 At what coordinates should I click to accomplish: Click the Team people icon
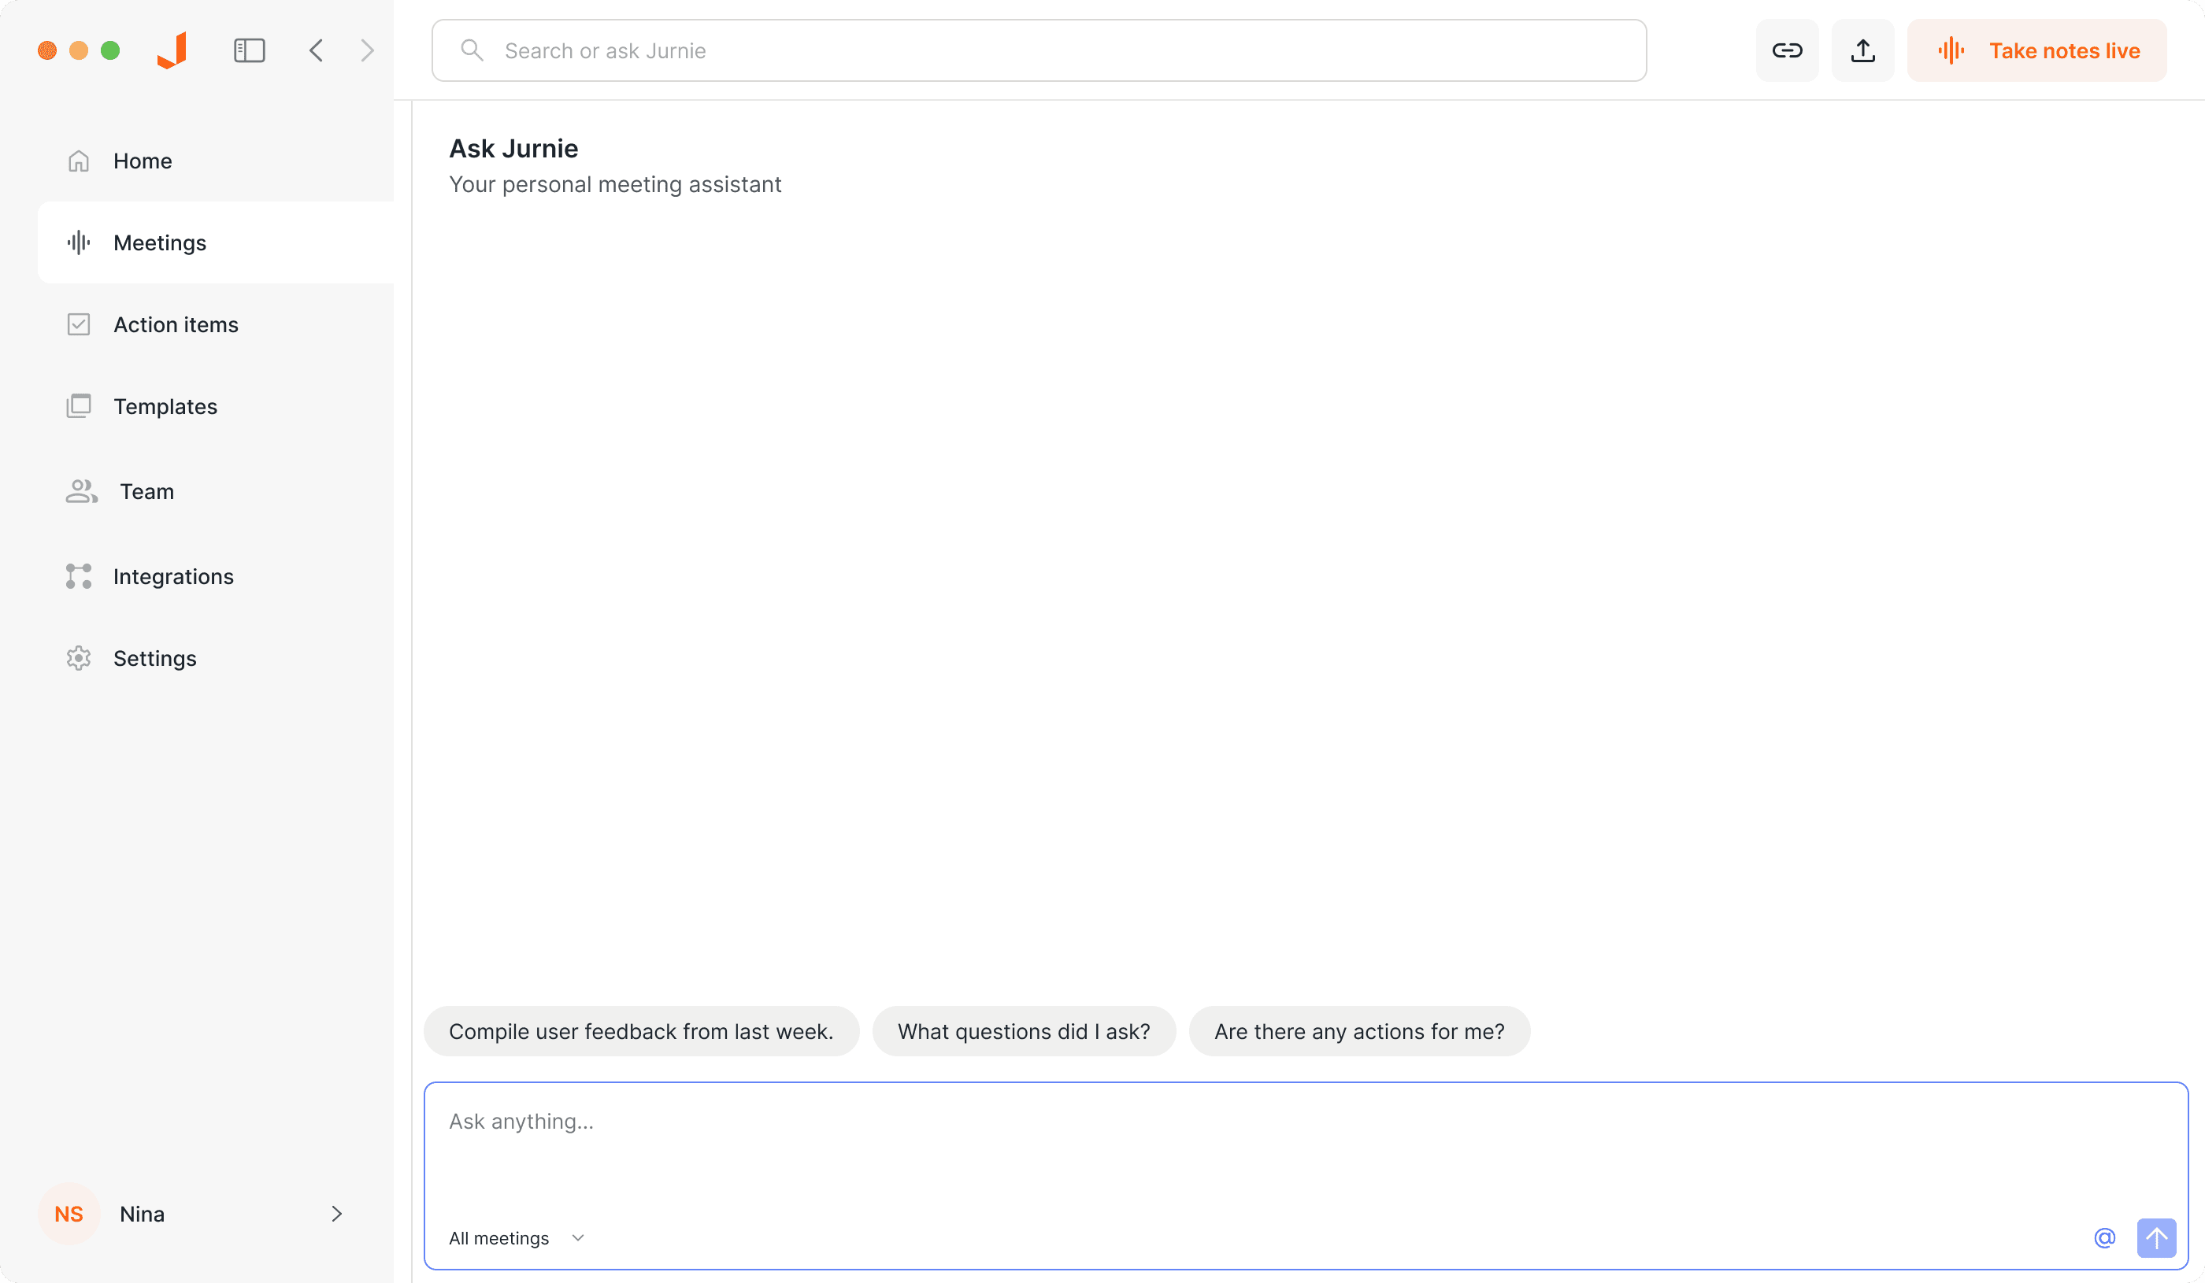pos(80,490)
